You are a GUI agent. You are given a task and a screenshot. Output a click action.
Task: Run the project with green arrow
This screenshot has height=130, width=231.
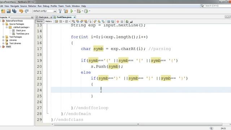pos(72,11)
